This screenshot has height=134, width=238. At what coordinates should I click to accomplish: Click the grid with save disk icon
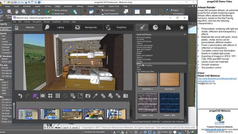click(73, 96)
